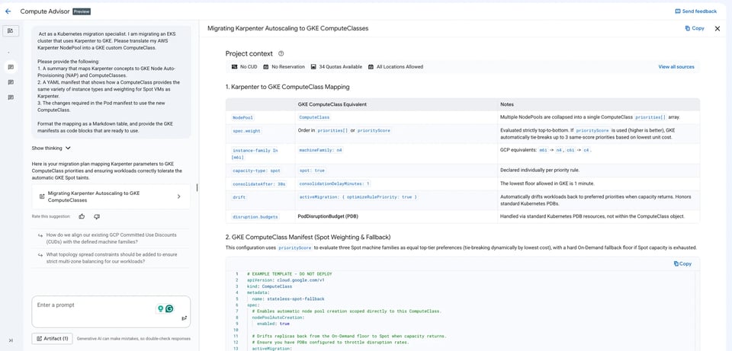The height and width of the screenshot is (351, 732).
Task: Click the Project context heading
Action: click(249, 53)
